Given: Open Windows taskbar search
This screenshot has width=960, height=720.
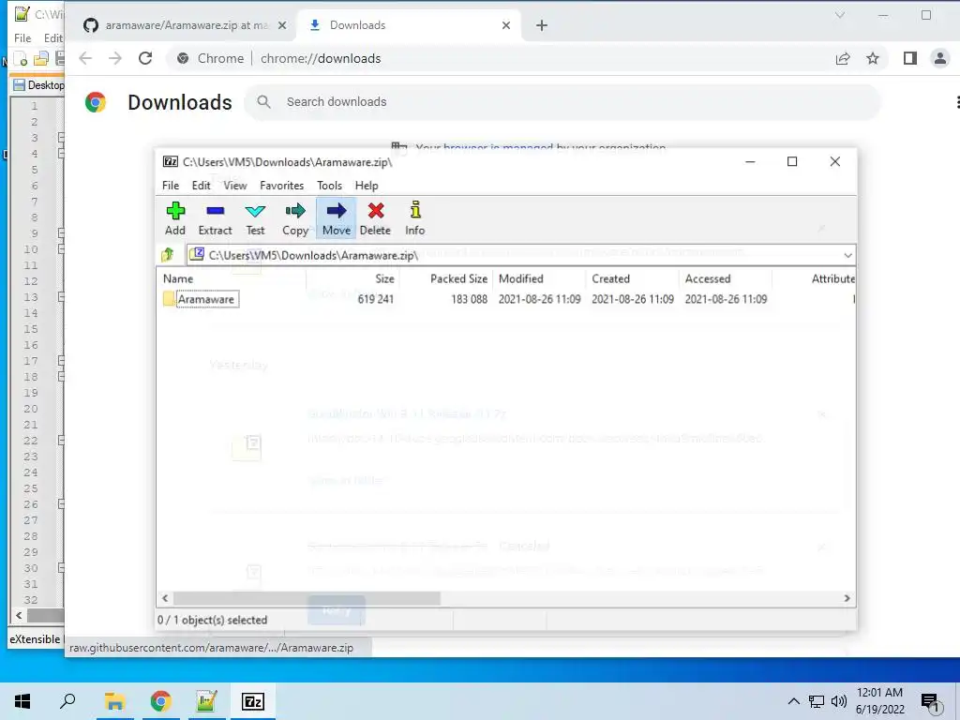Looking at the screenshot, I should [x=67, y=701].
